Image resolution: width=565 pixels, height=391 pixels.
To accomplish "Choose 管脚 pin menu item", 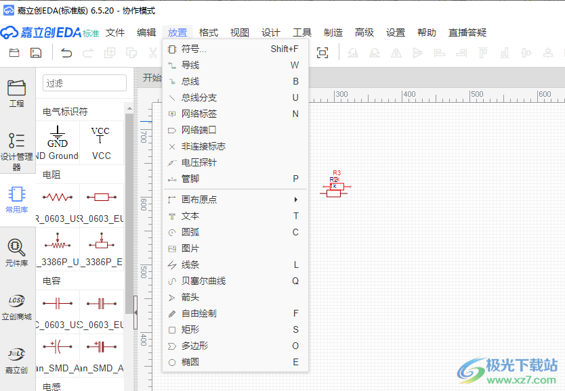I will 235,179.
